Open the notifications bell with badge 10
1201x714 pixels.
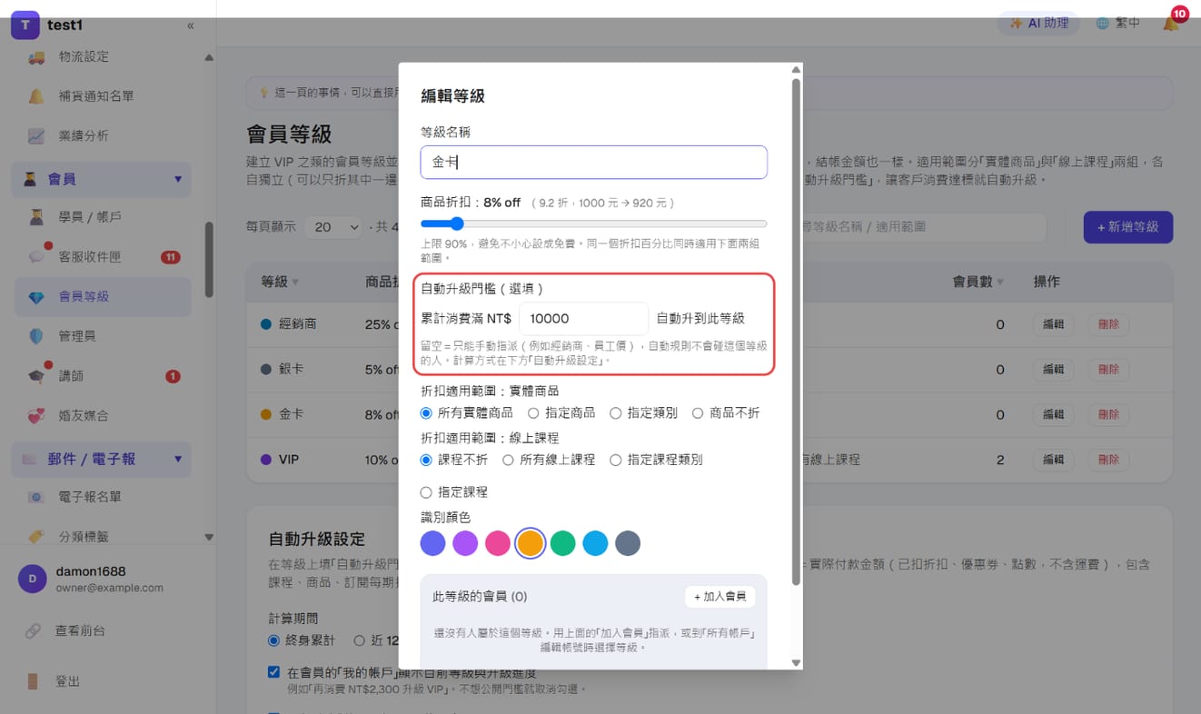coord(1171,23)
